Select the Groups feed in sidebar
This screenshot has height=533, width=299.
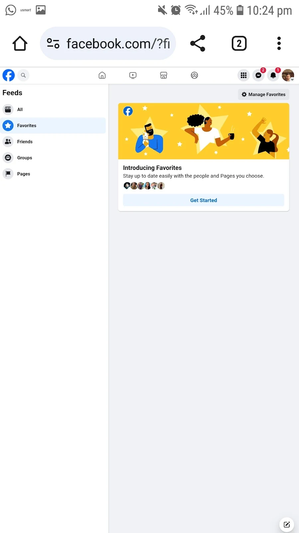point(53,158)
